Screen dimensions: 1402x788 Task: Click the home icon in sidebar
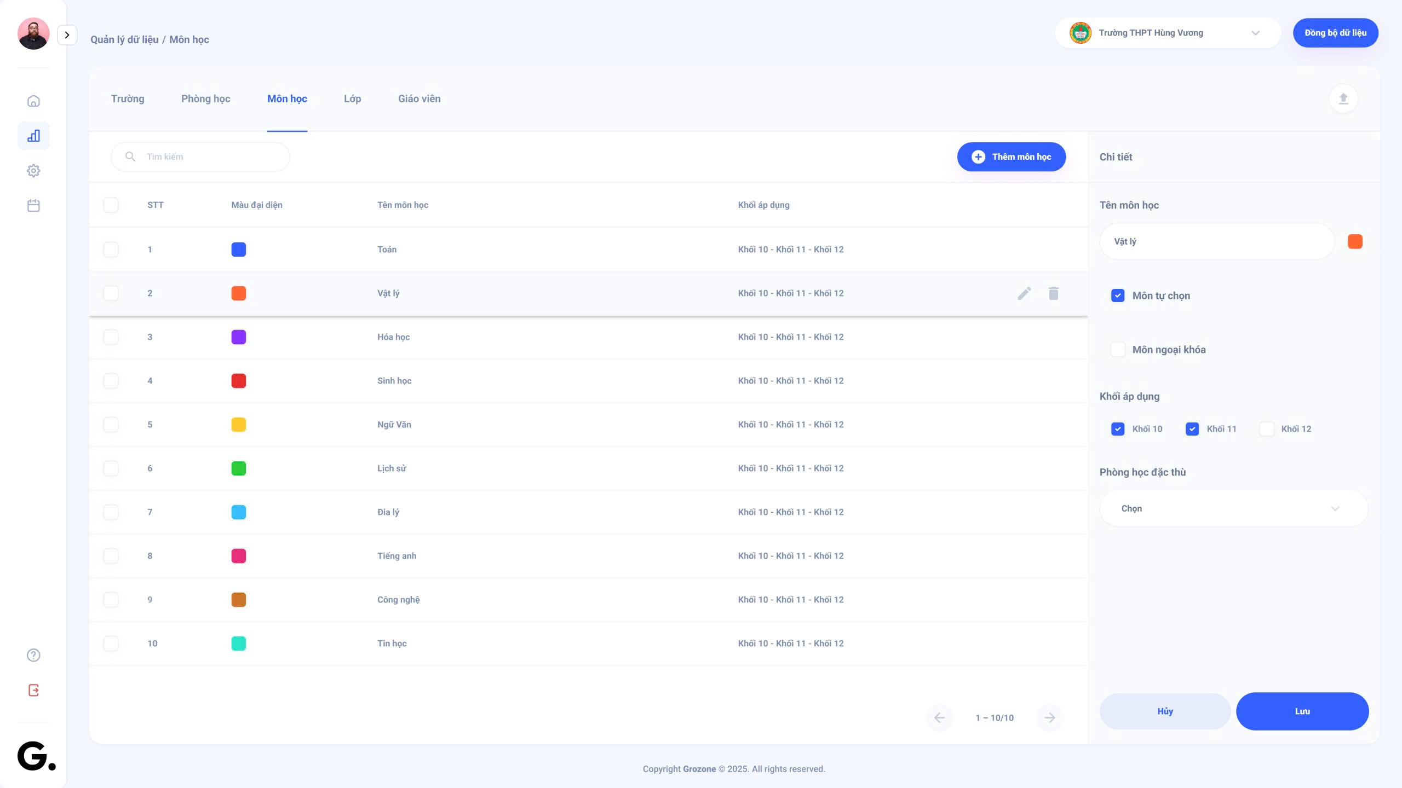tap(33, 101)
